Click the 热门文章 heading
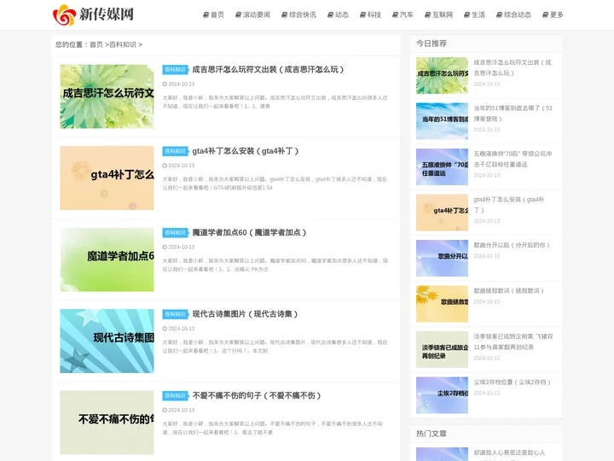 point(432,434)
